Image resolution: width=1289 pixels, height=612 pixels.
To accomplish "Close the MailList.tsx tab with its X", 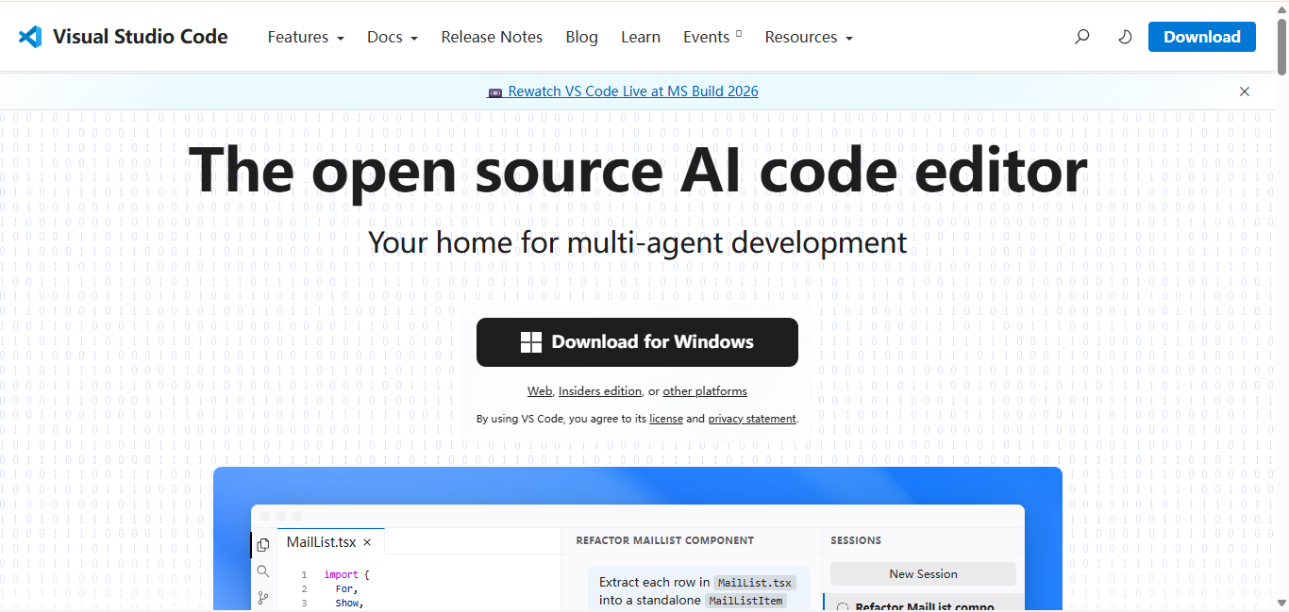I will [x=367, y=542].
